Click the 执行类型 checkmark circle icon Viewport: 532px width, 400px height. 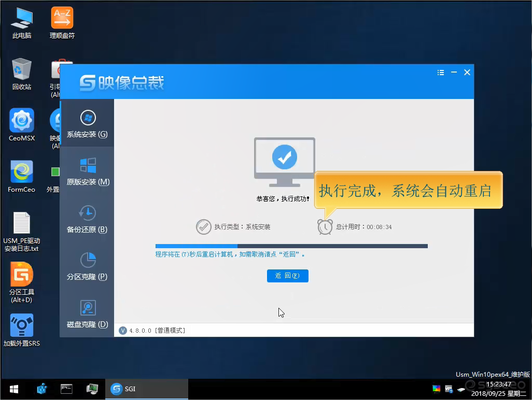204,227
